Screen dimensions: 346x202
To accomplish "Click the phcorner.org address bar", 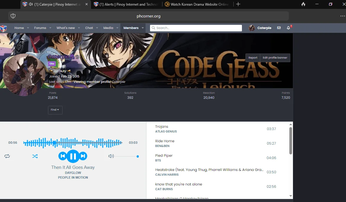I will (x=149, y=16).
